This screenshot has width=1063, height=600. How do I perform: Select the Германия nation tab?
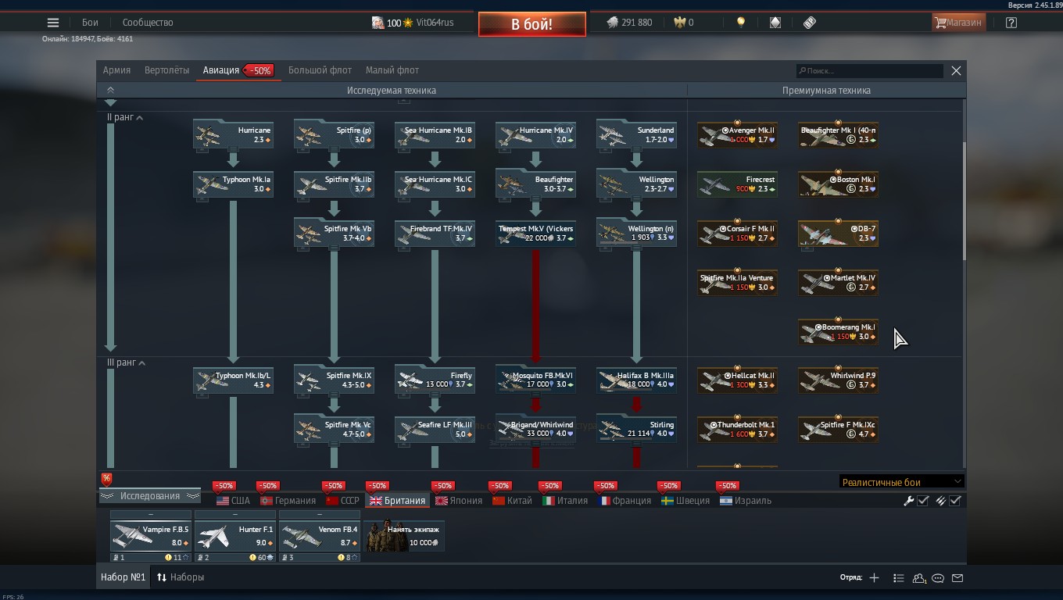tap(288, 501)
